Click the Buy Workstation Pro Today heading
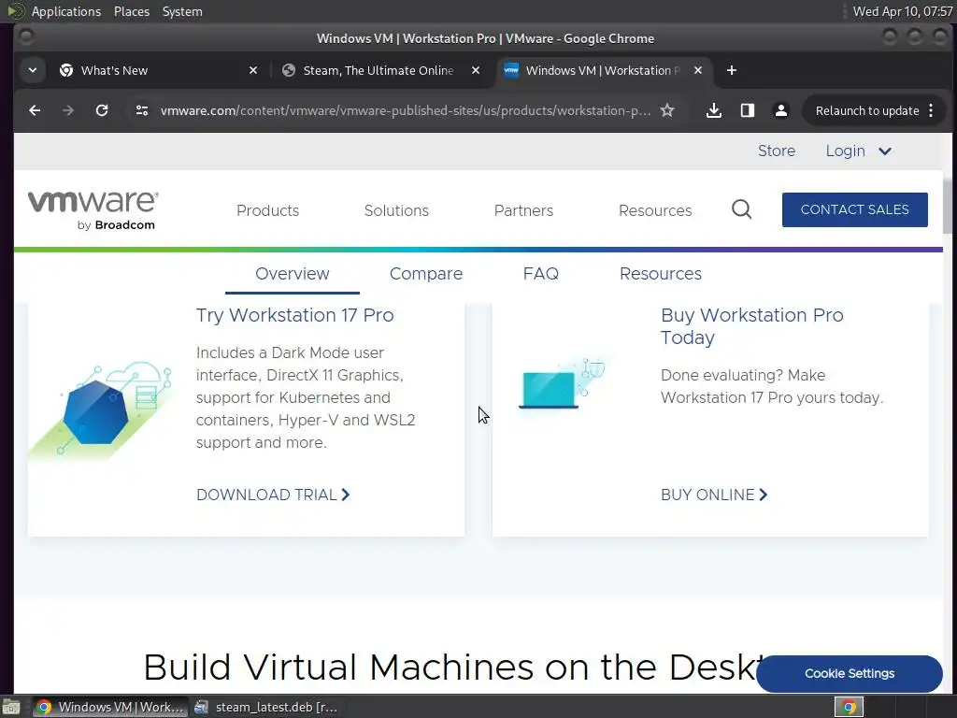The width and height of the screenshot is (957, 718). pos(752,326)
